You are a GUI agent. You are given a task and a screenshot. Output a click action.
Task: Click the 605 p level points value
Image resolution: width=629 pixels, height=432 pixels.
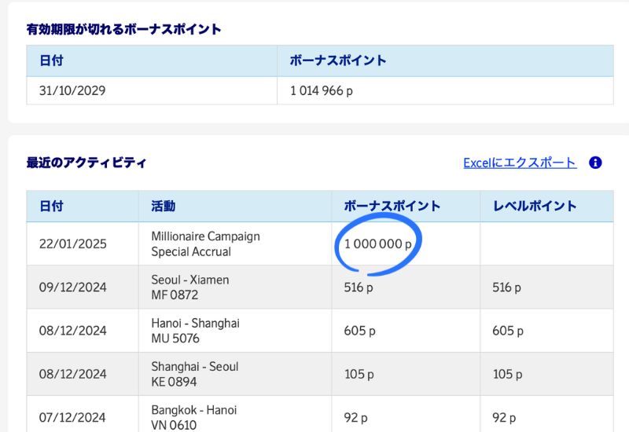(508, 331)
